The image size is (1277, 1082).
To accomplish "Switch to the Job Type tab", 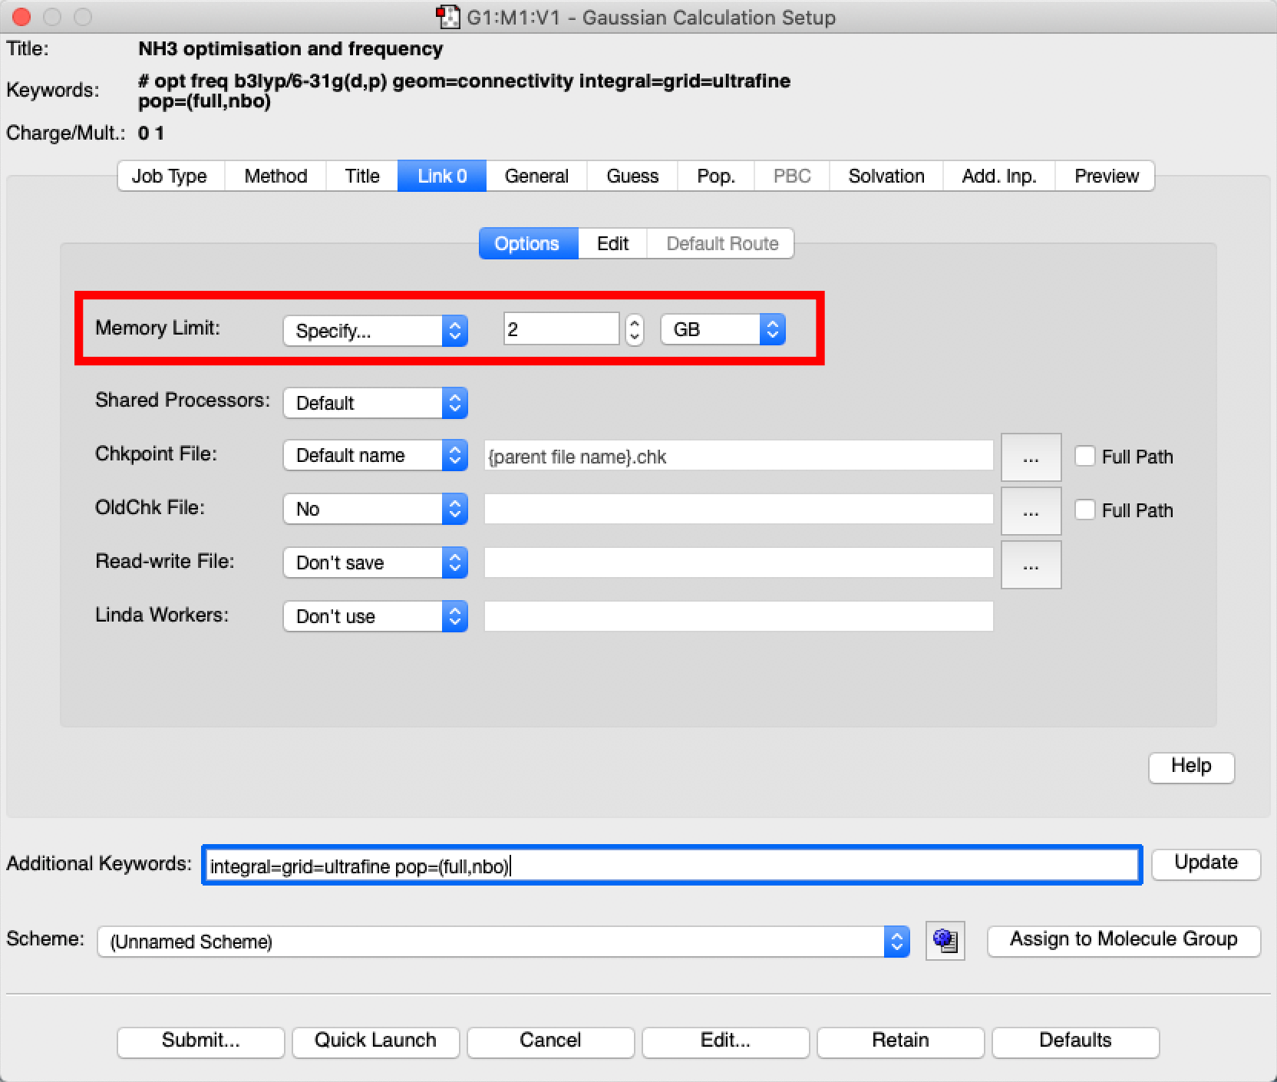I will click(169, 176).
